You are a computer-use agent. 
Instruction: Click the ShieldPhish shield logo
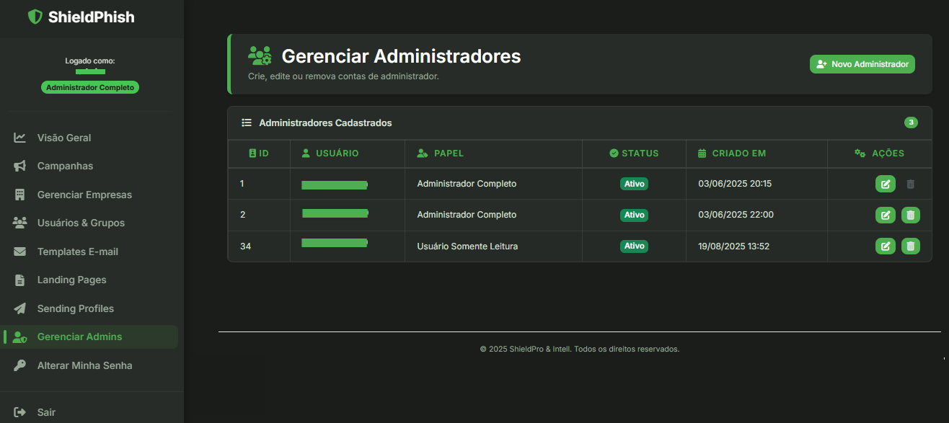click(x=35, y=16)
